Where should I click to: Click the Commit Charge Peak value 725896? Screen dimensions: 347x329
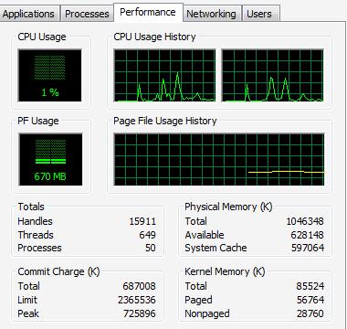pyautogui.click(x=140, y=313)
